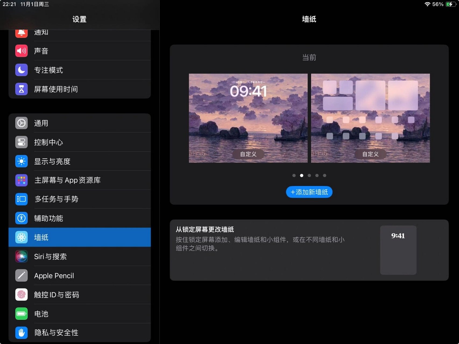Tap the Control Center toggles icon
The width and height of the screenshot is (459, 344).
(x=21, y=142)
